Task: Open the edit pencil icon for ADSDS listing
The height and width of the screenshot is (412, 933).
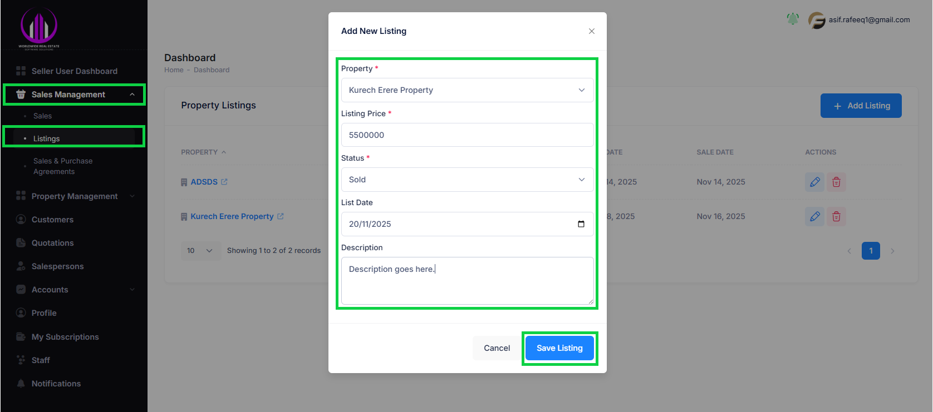Action: click(814, 182)
